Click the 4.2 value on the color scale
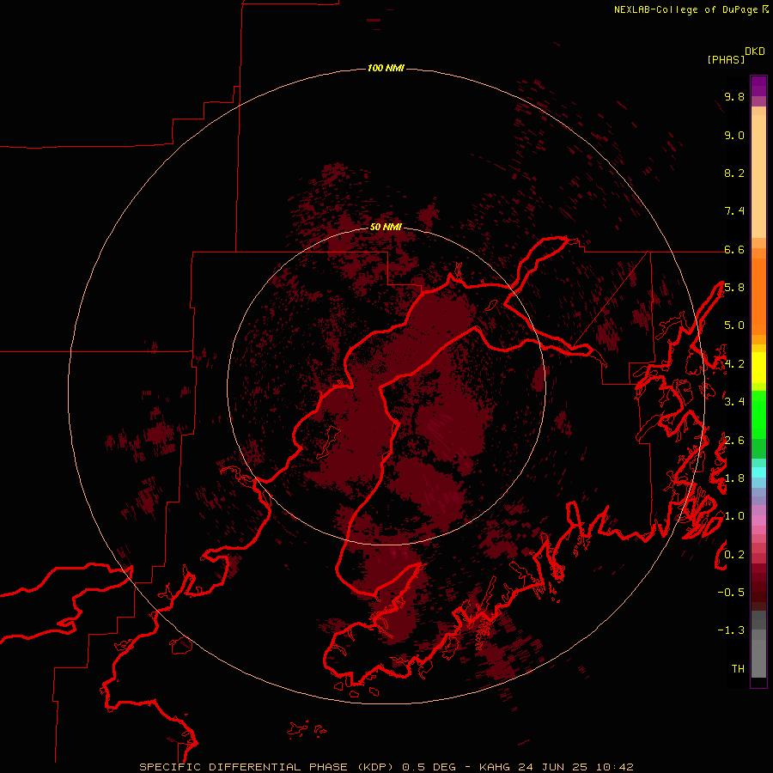Image resolution: width=773 pixels, height=773 pixels. coord(734,364)
